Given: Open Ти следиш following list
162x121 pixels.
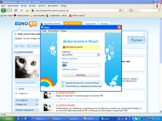Looking at the screenshot, I should pos(27,100).
